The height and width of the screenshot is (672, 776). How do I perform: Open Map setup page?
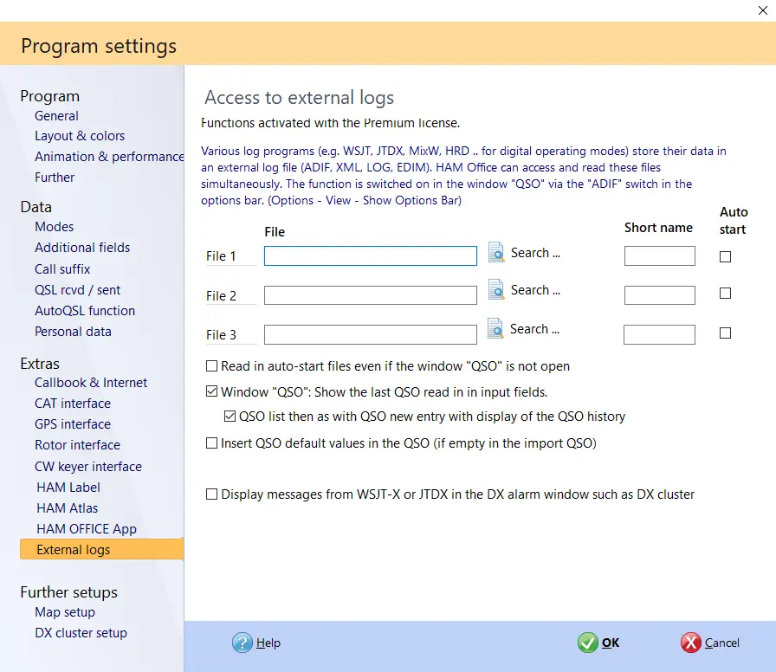point(65,612)
